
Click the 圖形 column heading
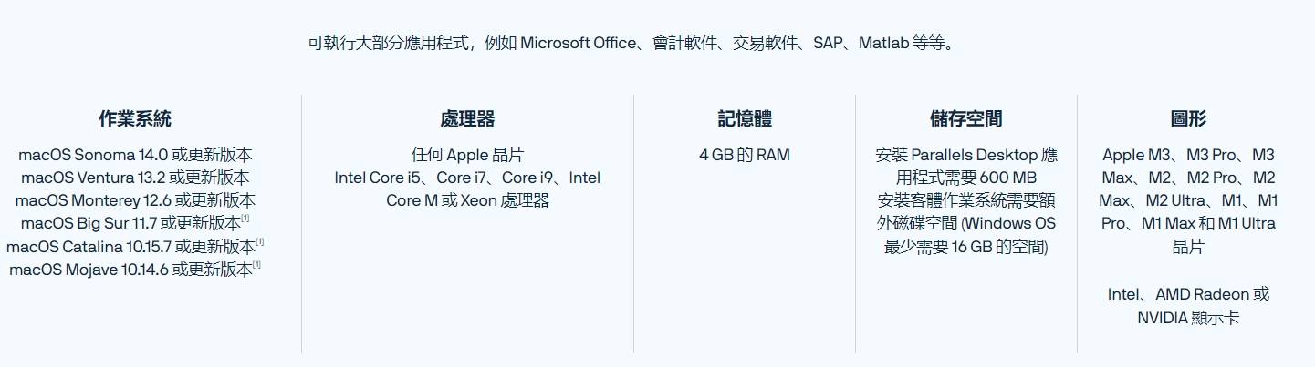[x=1188, y=118]
